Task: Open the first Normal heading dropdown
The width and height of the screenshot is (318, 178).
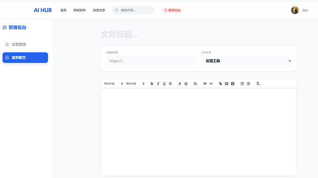Action: tap(113, 84)
